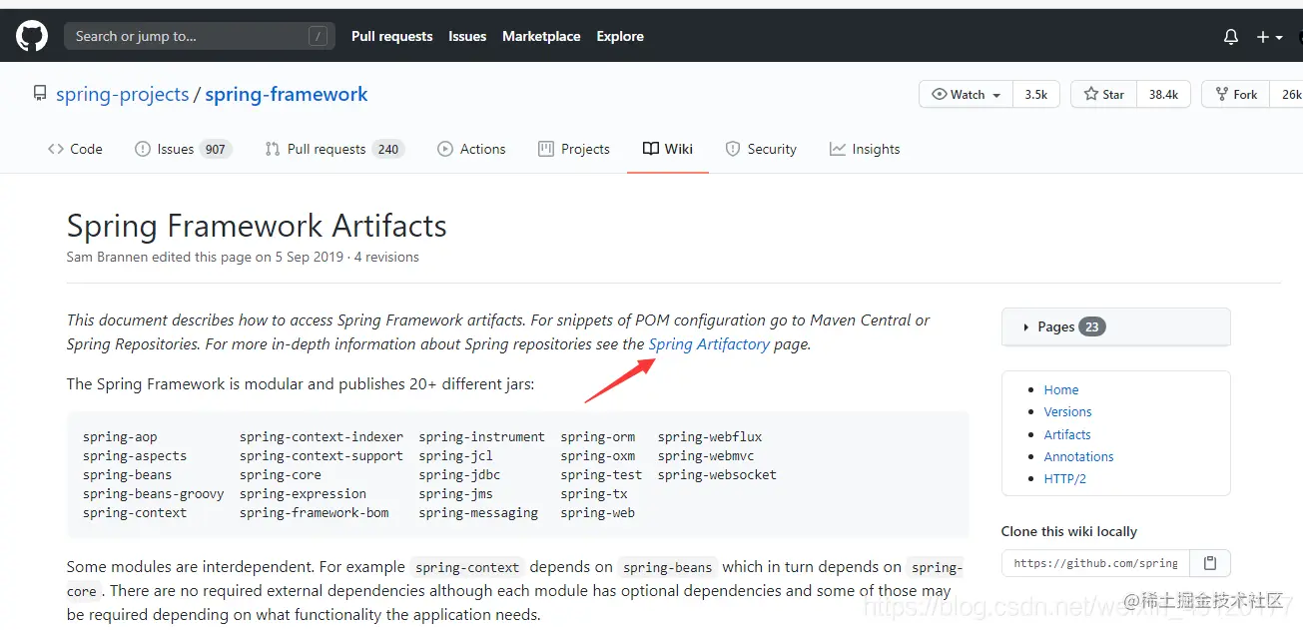The image size is (1303, 630).
Task: Fork the spring-framework repository
Action: (x=1236, y=94)
